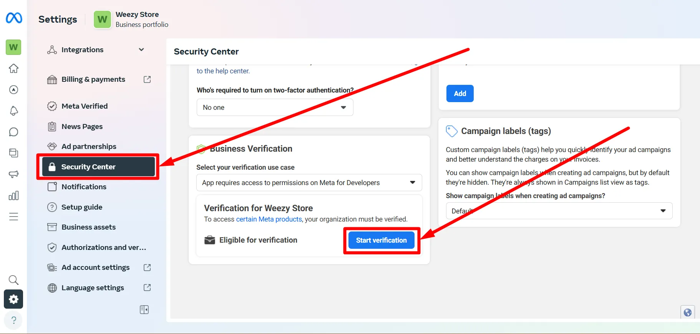The height and width of the screenshot is (334, 700).
Task: Open the chat bubble Inbox icon
Action: 13,132
